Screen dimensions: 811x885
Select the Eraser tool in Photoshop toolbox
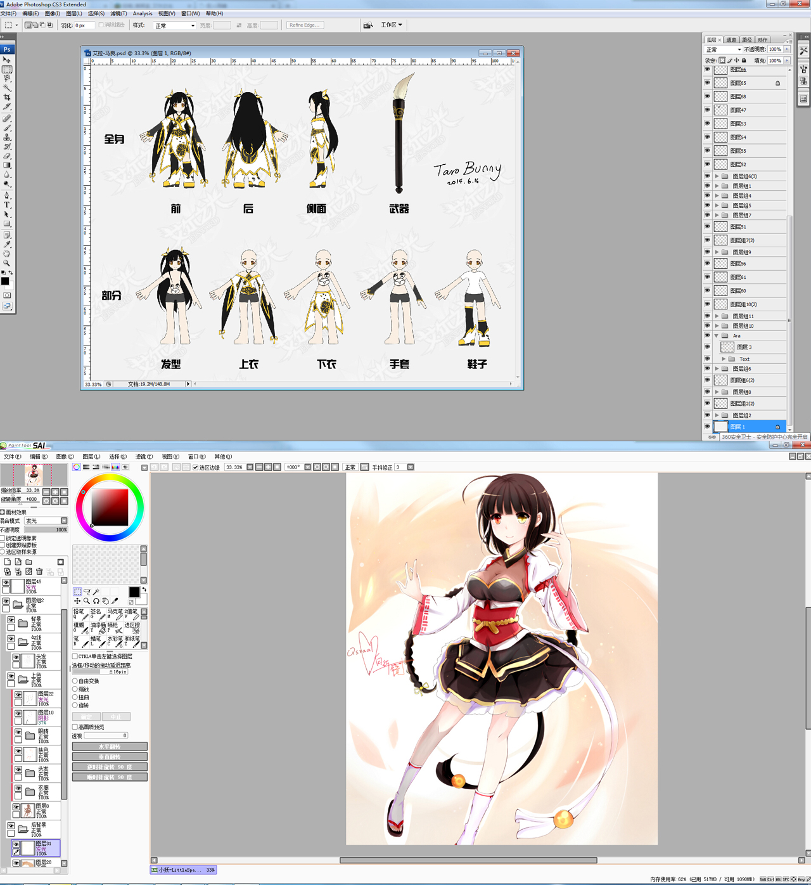[x=7, y=155]
